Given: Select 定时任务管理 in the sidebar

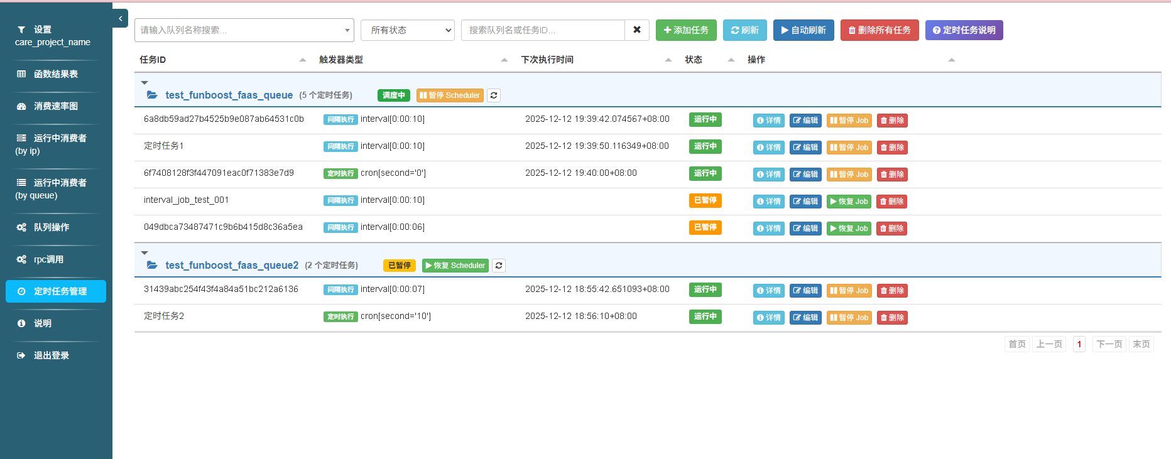Looking at the screenshot, I should coord(56,291).
